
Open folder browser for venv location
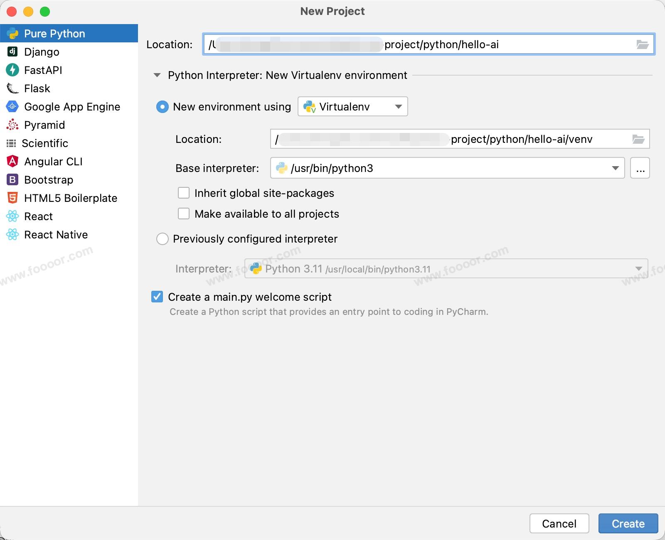638,139
